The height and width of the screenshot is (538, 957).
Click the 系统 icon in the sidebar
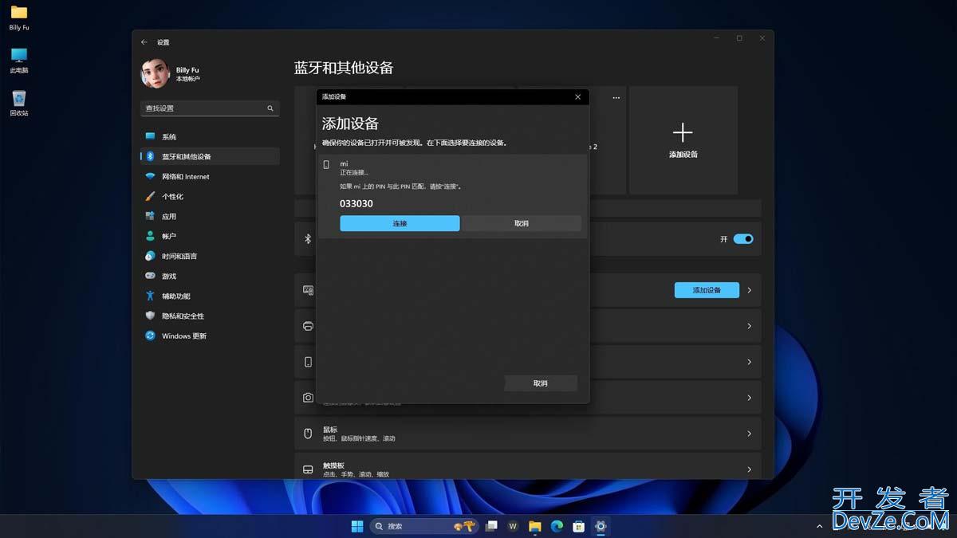pyautogui.click(x=150, y=136)
